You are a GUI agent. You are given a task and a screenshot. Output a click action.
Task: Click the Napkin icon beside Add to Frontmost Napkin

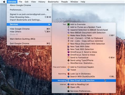pos(69,67)
